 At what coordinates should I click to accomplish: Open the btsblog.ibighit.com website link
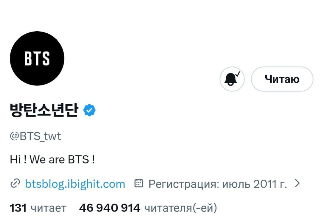75,184
